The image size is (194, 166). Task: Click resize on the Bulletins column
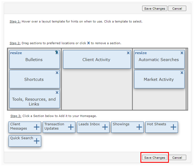tap(16, 53)
